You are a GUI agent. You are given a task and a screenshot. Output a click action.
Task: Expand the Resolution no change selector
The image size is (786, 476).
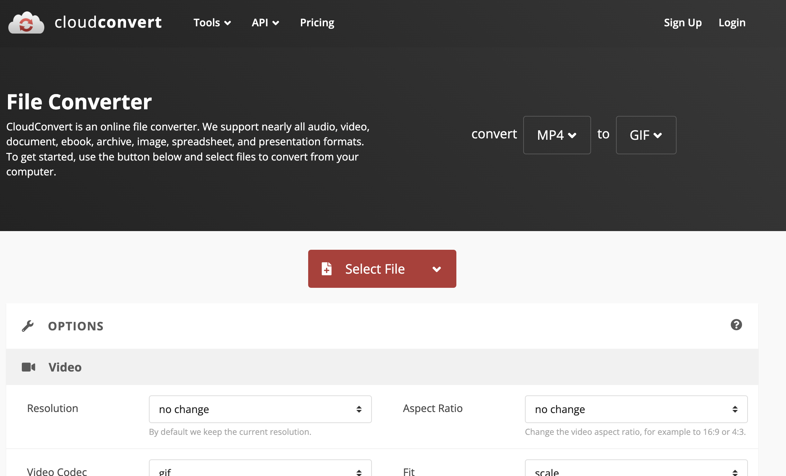260,409
